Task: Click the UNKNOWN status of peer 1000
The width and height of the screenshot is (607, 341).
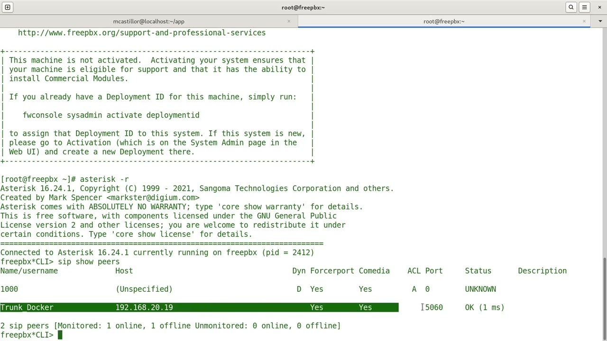Action: [480, 289]
